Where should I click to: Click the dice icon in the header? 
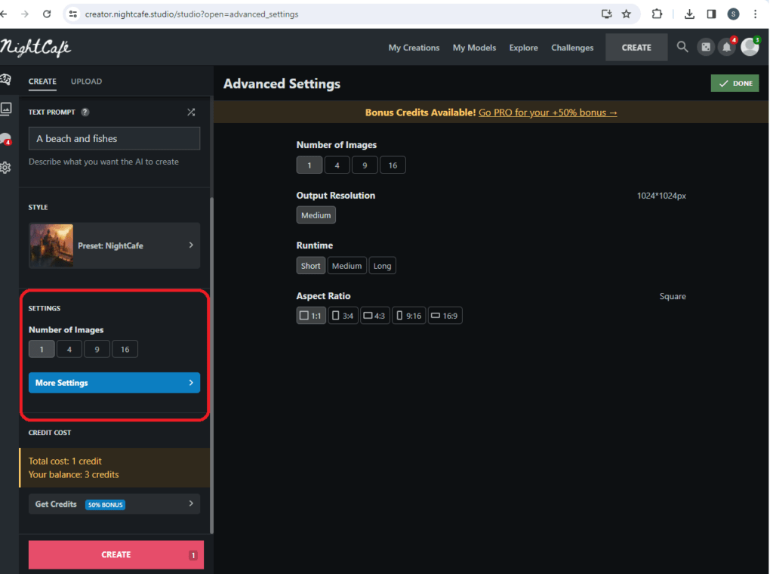pyautogui.click(x=706, y=48)
